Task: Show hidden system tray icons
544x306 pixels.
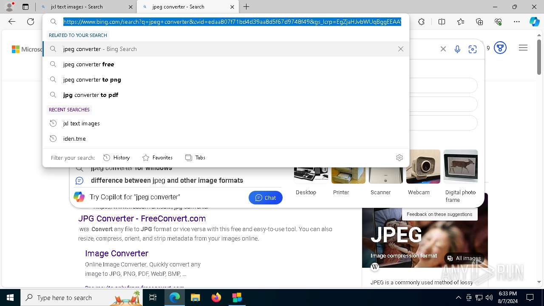Action: click(x=458, y=297)
